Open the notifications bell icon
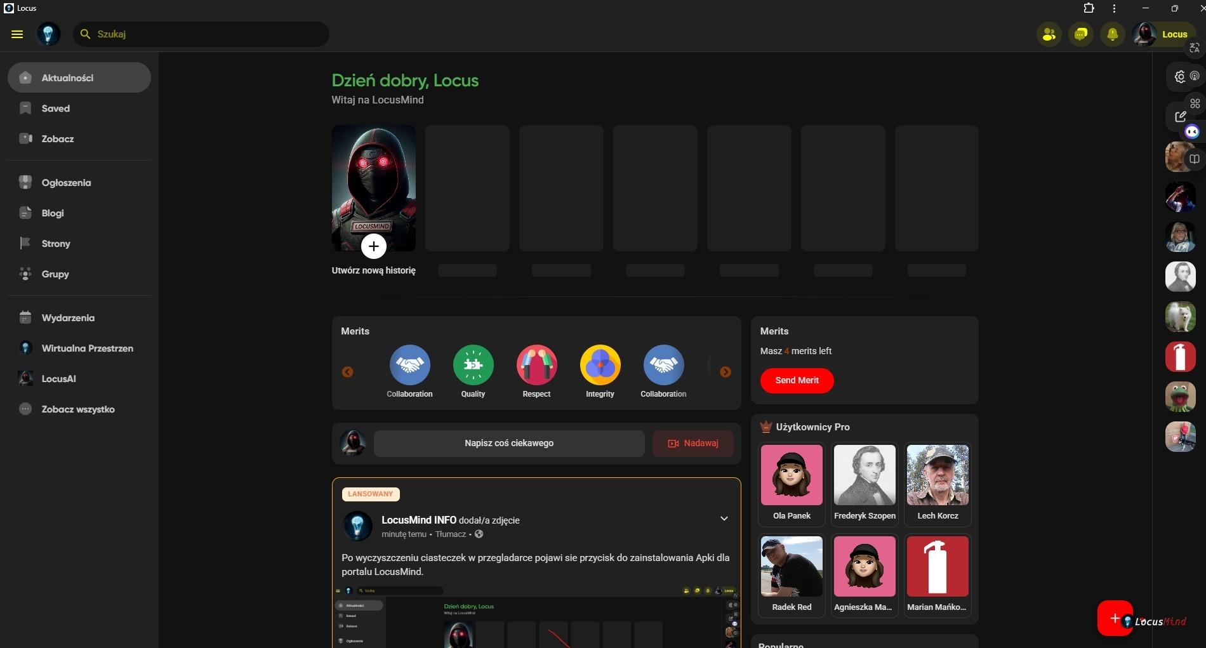The height and width of the screenshot is (648, 1206). [1113, 34]
